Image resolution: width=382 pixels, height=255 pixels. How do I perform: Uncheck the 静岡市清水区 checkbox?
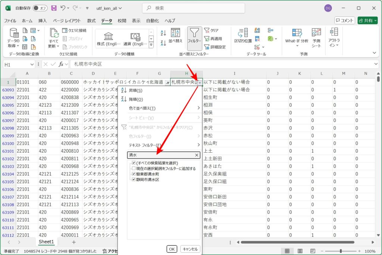coord(134,180)
